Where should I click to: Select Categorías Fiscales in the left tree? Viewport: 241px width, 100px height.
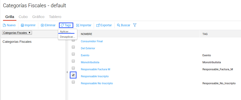point(17,42)
